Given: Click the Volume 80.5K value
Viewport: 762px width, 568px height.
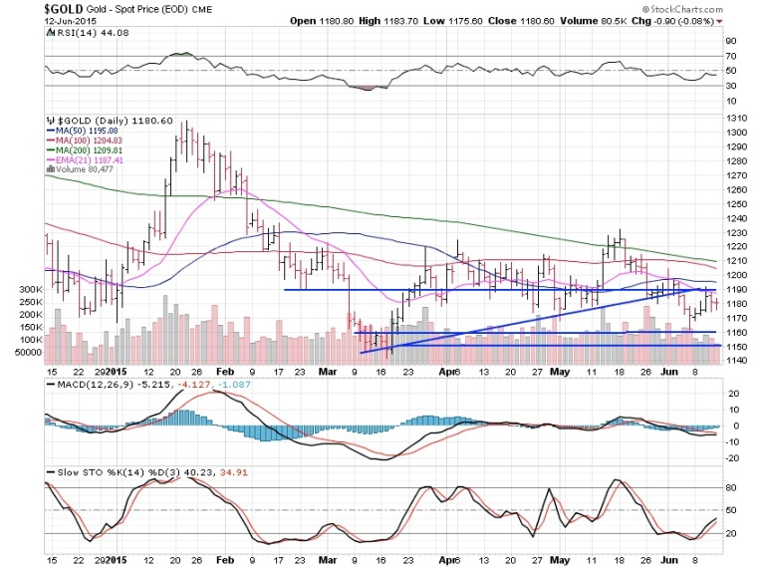Looking at the screenshot, I should tap(596, 21).
